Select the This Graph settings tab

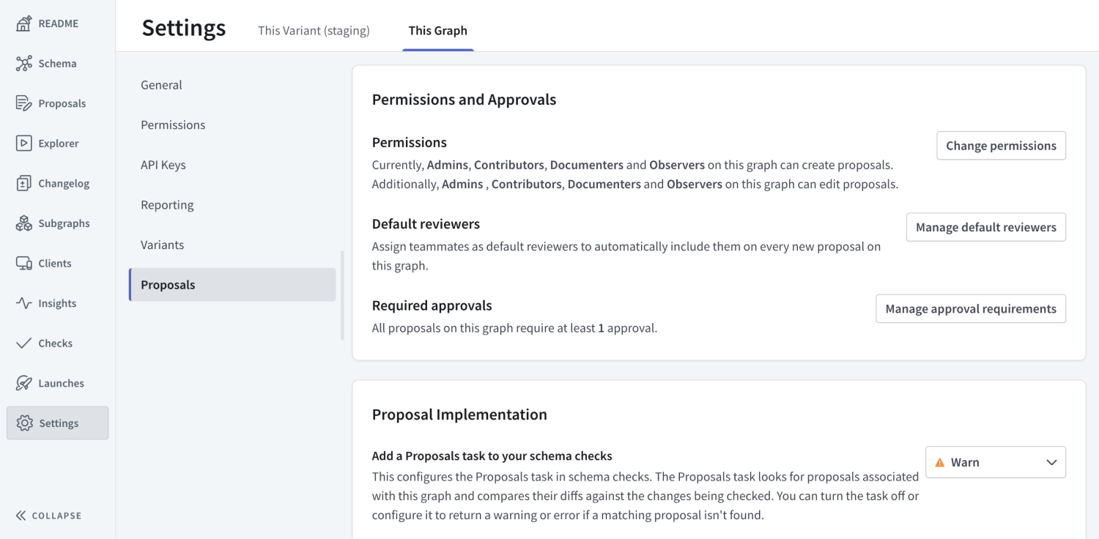pyautogui.click(x=437, y=31)
